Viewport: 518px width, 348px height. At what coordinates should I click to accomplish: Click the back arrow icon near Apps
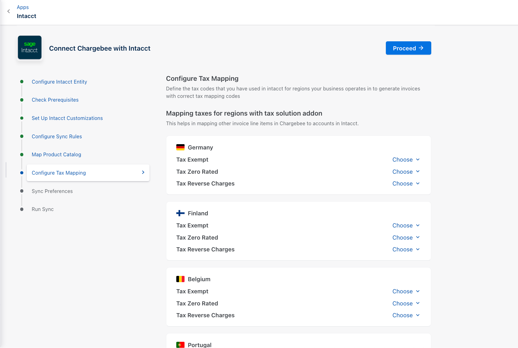pos(9,11)
